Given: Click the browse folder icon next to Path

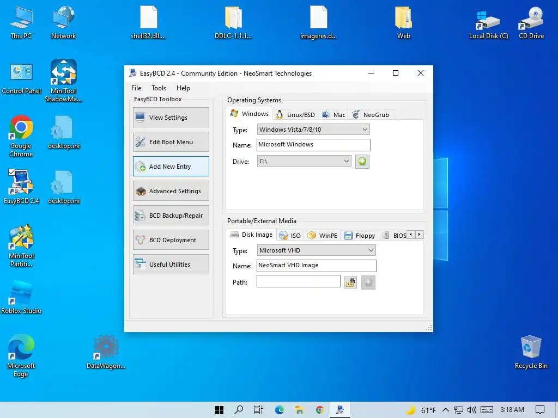Looking at the screenshot, I should coord(350,282).
